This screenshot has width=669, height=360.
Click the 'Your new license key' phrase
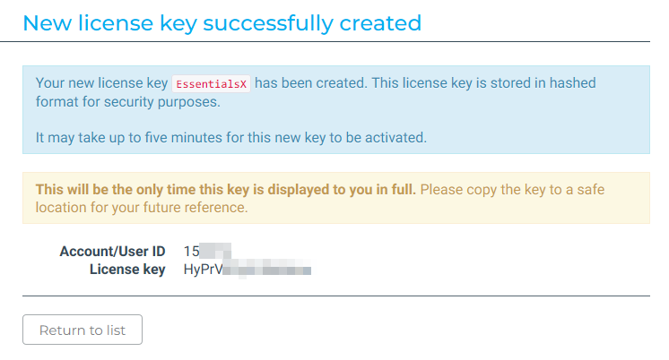(x=101, y=83)
